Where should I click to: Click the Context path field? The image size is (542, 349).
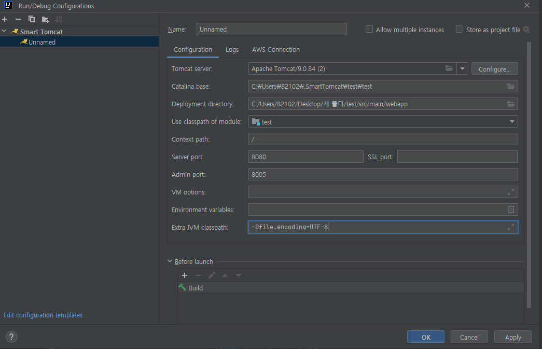pos(383,139)
